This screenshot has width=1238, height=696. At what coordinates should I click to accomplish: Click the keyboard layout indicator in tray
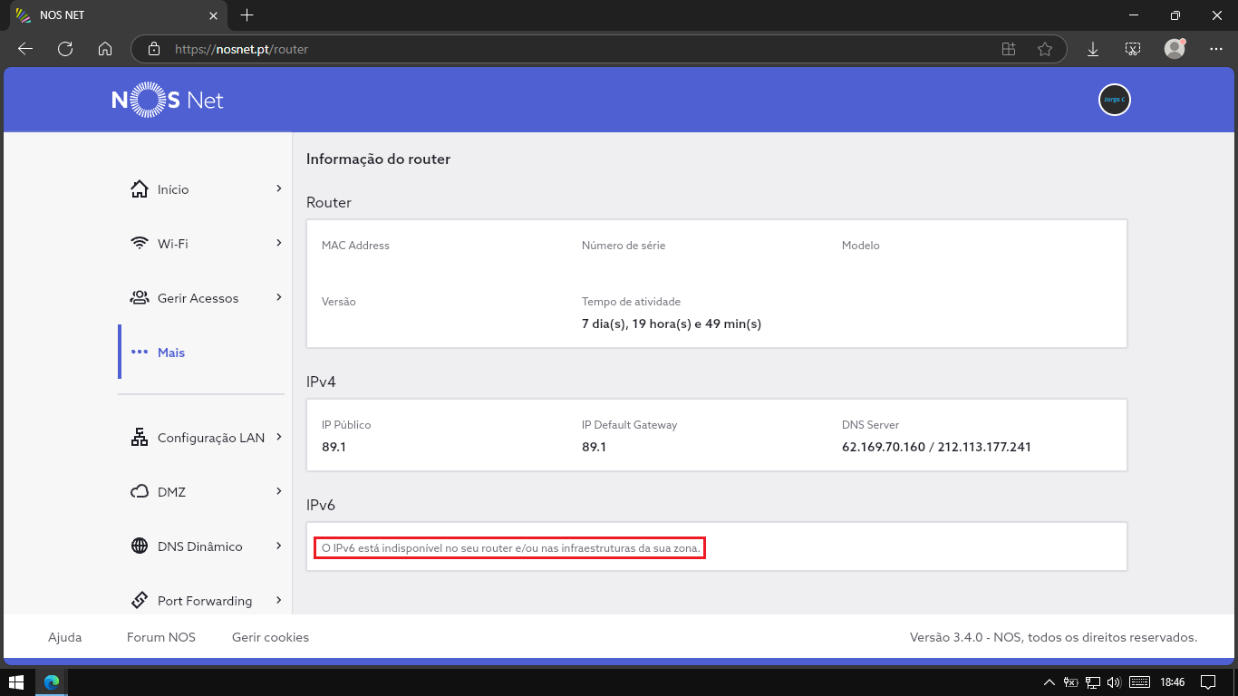point(1140,681)
